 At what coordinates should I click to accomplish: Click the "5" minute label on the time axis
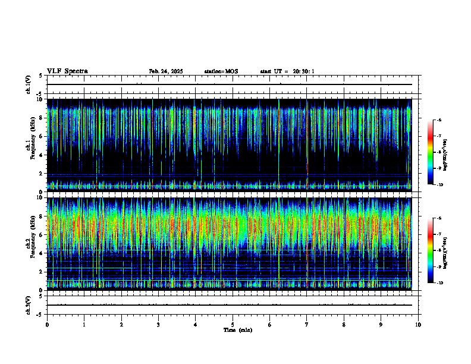233,325
